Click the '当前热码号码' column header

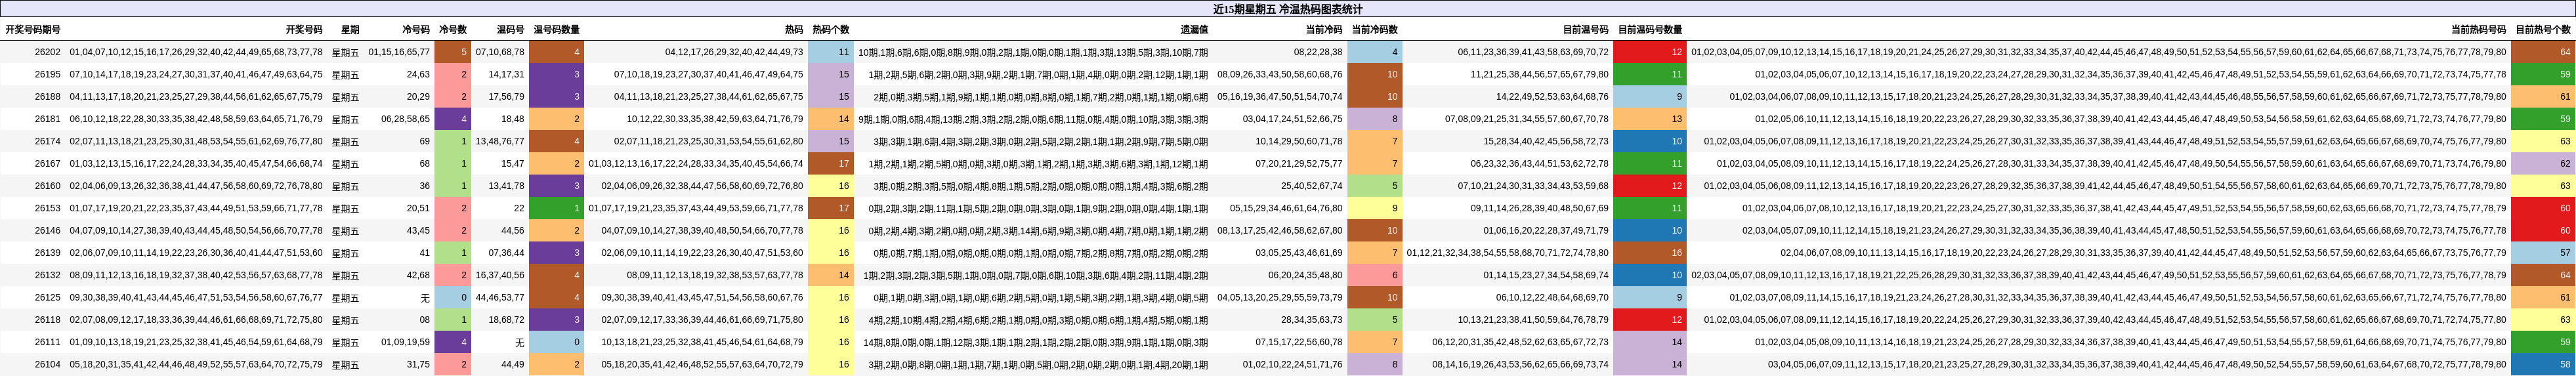tap(2478, 30)
